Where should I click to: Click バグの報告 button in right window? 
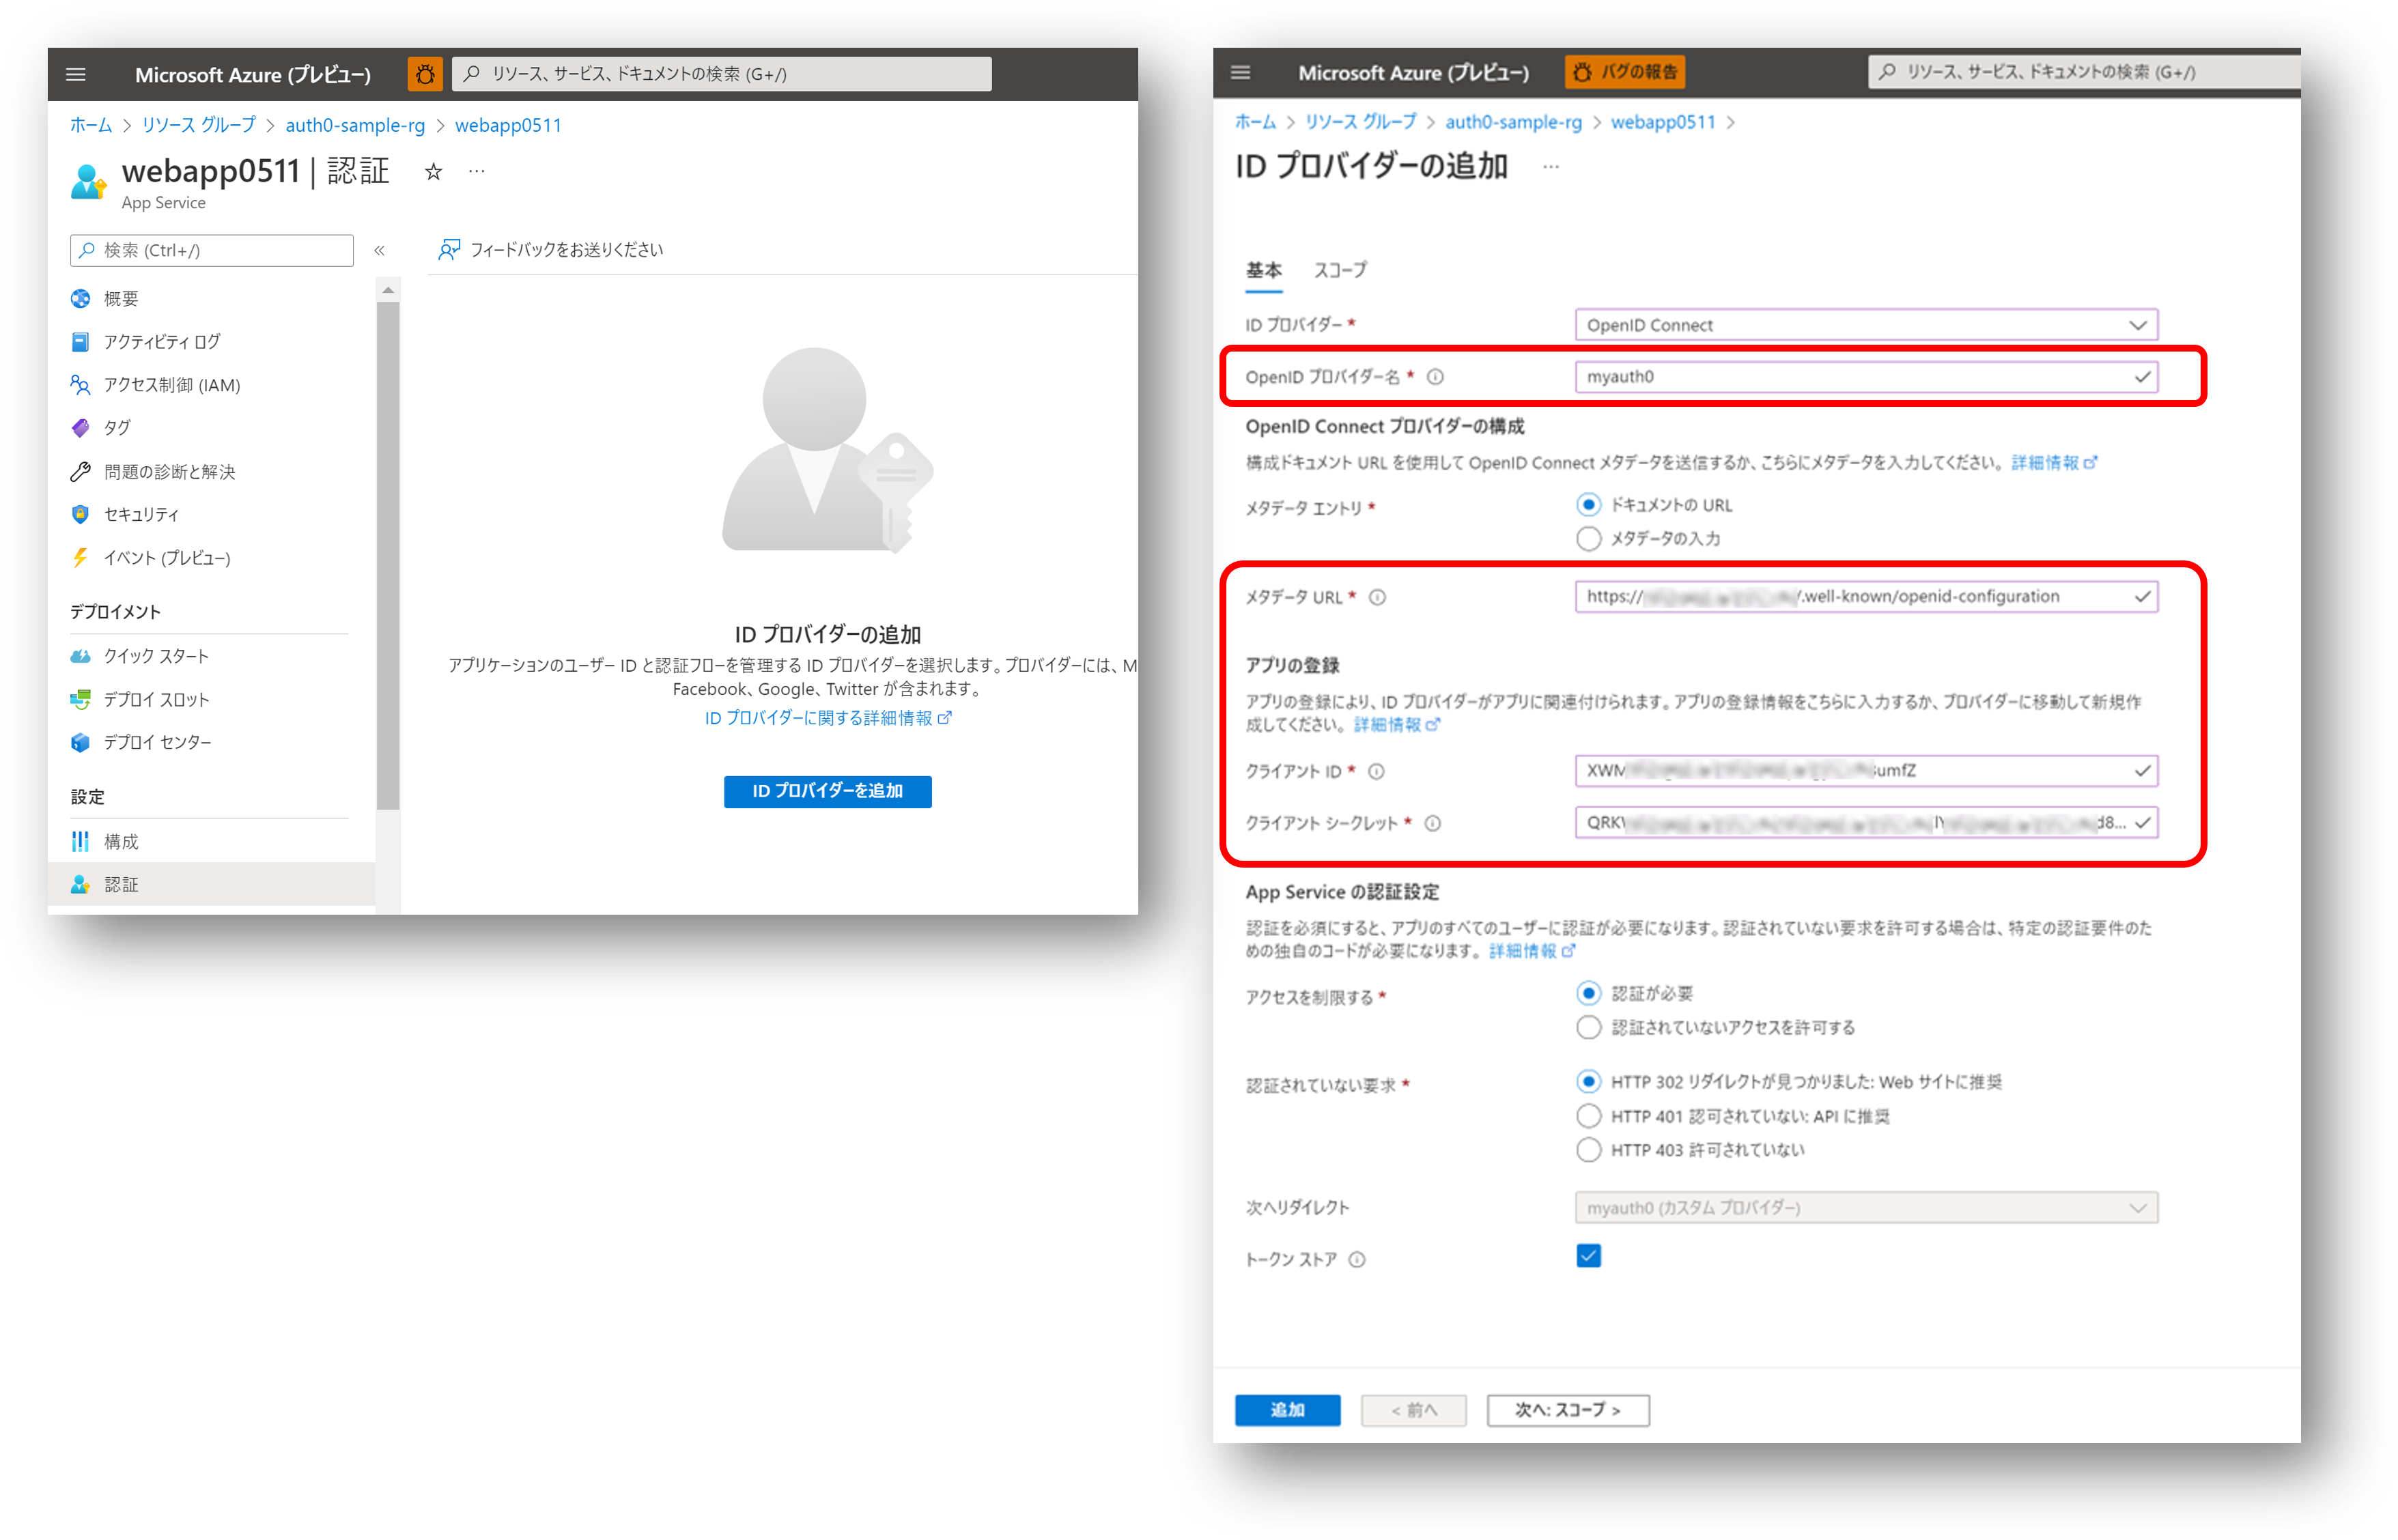pos(1624,72)
